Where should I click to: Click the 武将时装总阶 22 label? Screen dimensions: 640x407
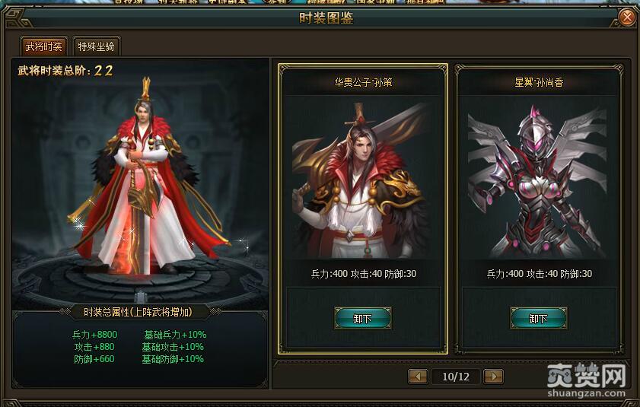pyautogui.click(x=65, y=71)
